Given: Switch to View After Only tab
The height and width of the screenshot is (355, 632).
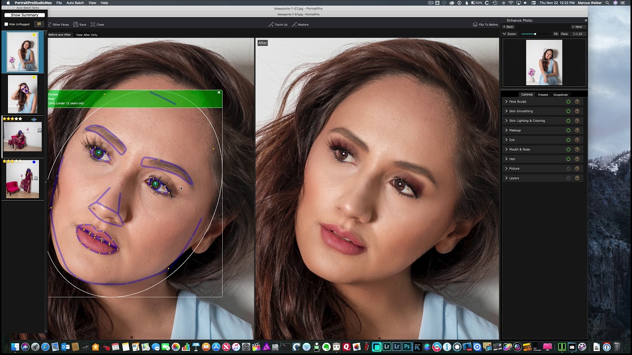Looking at the screenshot, I should coord(86,35).
